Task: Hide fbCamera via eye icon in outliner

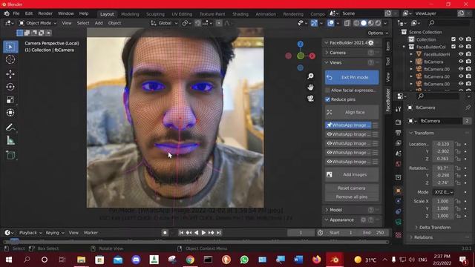Action: 461,62
